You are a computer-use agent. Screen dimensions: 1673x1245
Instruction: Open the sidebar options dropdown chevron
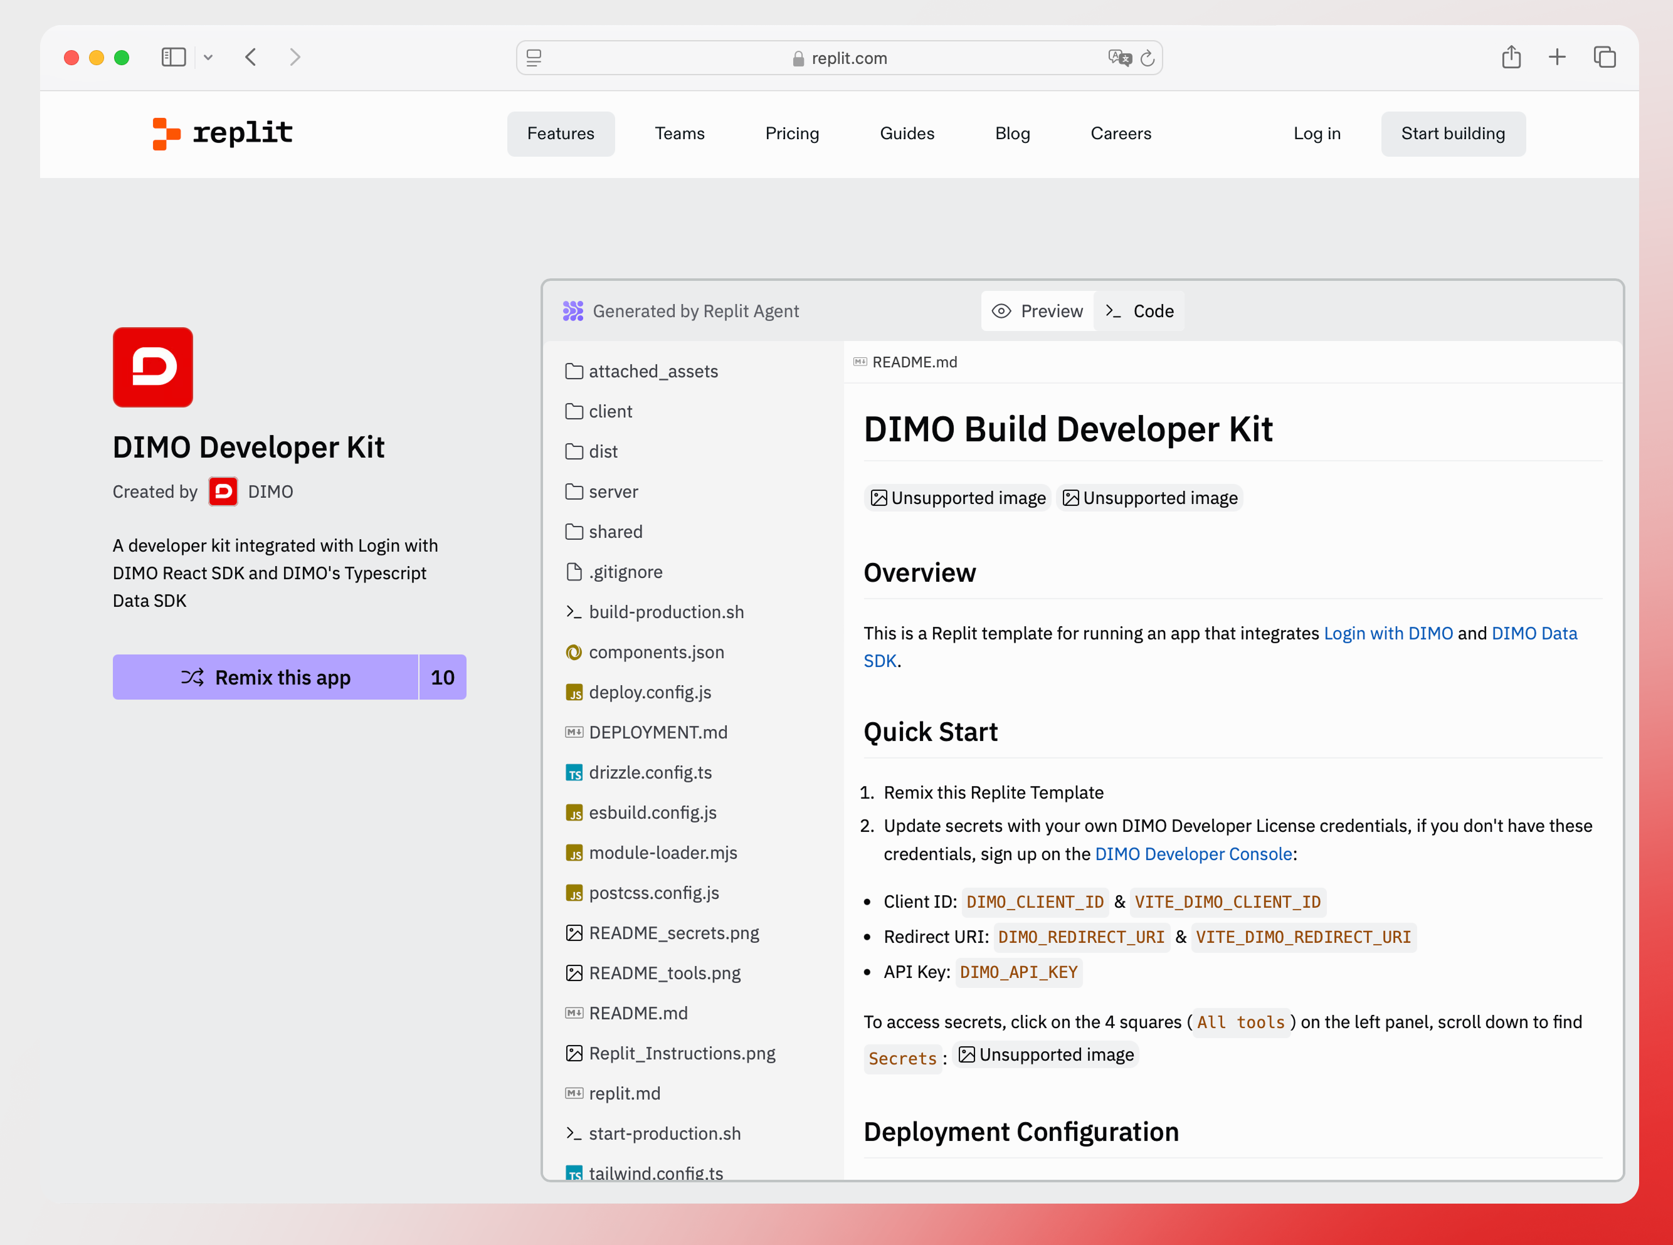(x=208, y=57)
